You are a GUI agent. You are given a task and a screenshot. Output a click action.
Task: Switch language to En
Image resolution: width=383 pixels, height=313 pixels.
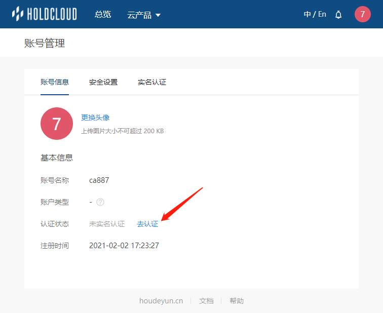[322, 15]
